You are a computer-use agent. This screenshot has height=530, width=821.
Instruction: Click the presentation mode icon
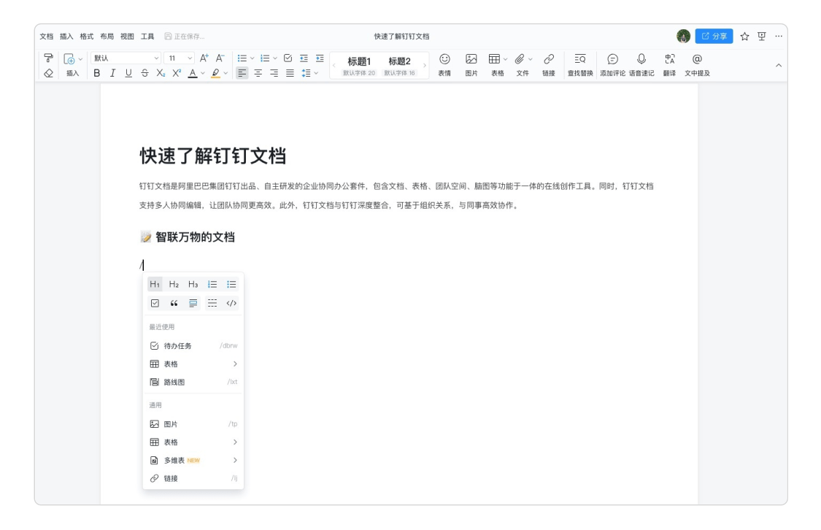coord(762,37)
